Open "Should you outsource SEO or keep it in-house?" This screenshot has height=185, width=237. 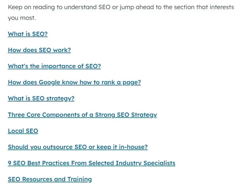coord(78,147)
